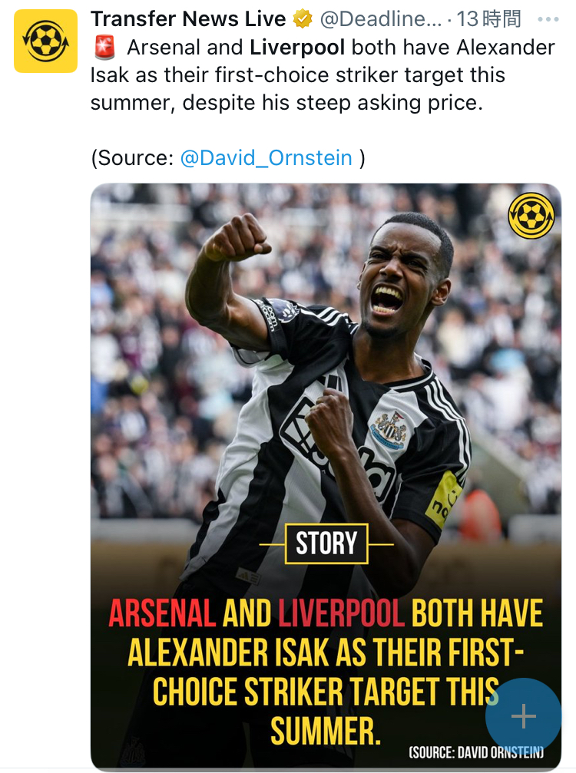The image size is (576, 773).
Task: Click the red ARSENAL word in headline
Action: tap(162, 614)
